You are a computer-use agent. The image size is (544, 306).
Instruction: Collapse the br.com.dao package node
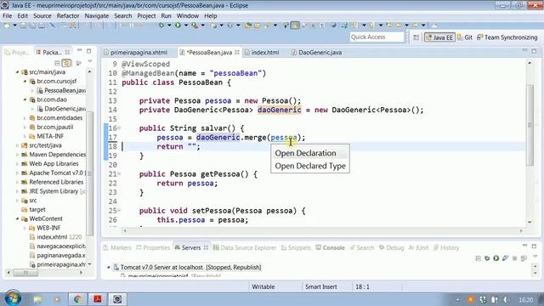tap(25, 99)
